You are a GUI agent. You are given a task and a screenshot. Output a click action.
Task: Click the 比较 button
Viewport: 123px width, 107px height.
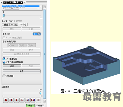point(31,29)
